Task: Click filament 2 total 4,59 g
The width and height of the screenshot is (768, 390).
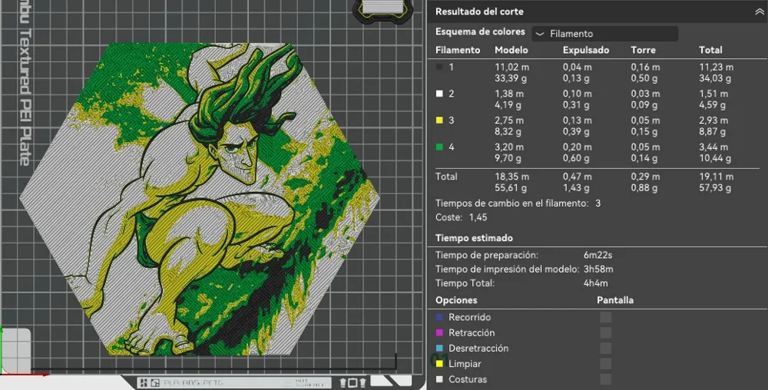Action: tap(713, 104)
